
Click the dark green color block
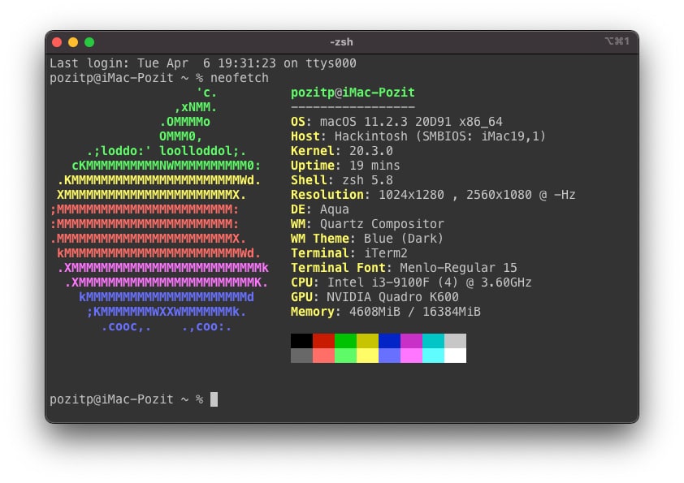click(345, 341)
